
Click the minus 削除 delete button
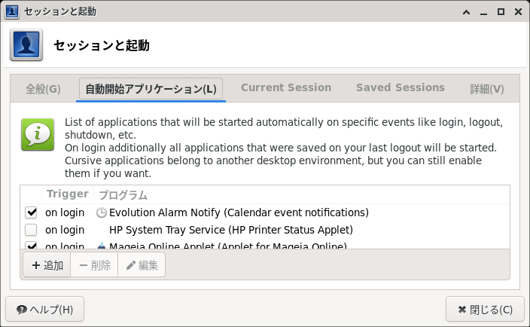point(94,265)
